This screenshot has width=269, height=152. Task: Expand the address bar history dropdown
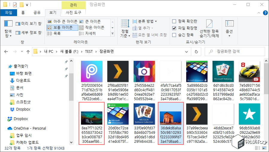[x=187, y=52]
